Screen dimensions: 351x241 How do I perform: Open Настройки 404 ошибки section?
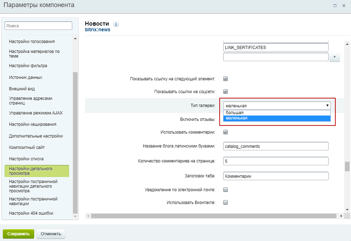point(31,213)
